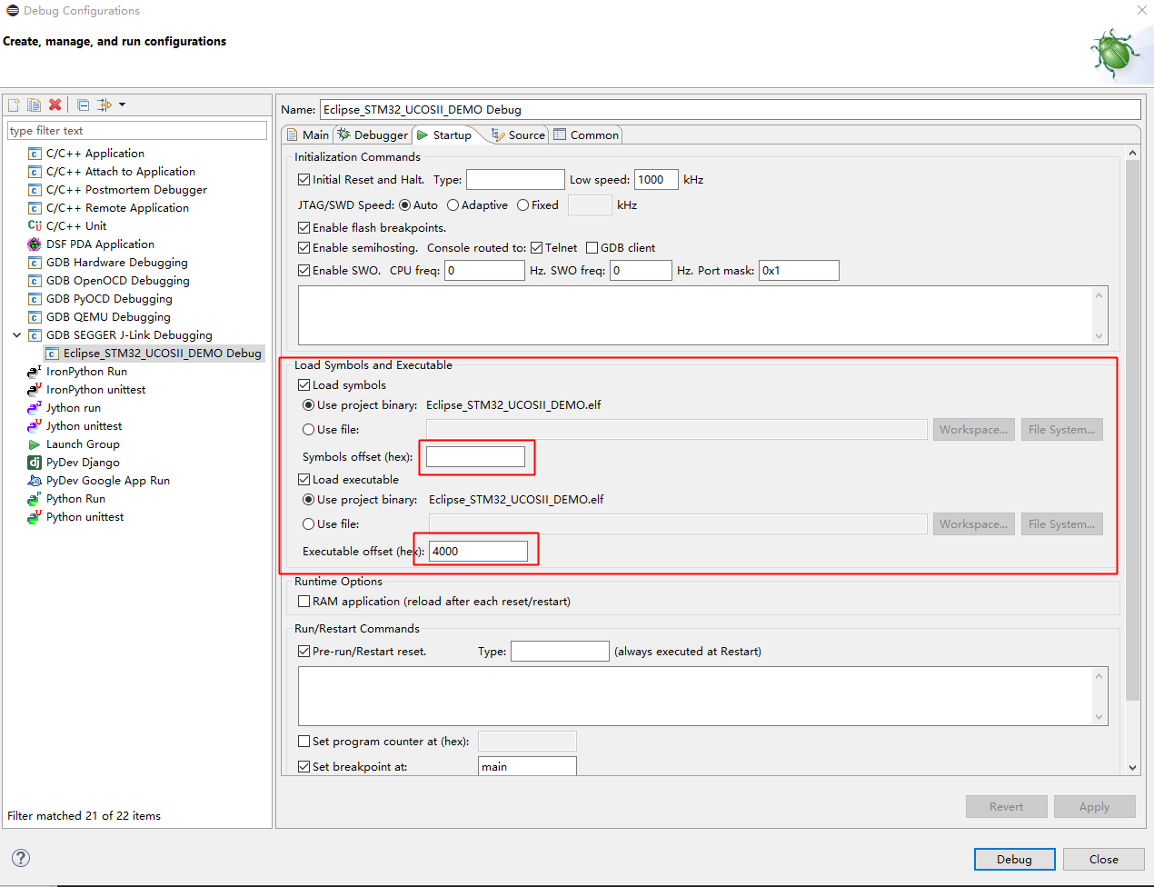Uncheck the Load executable checkbox
The image size is (1154, 887).
(304, 480)
